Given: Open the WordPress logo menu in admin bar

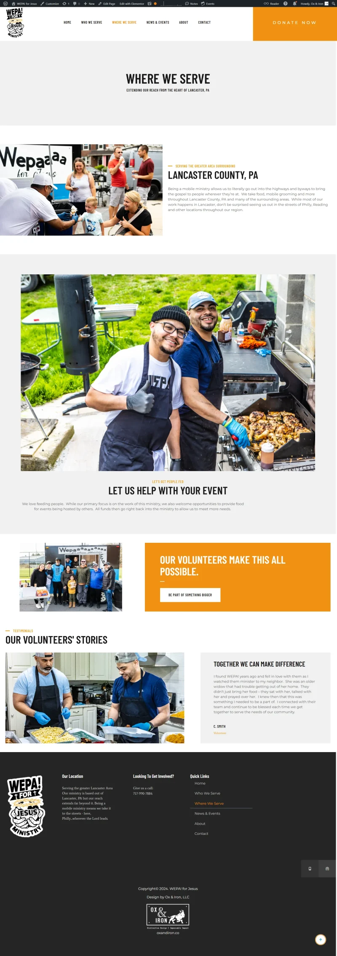Looking at the screenshot, I should point(5,3).
